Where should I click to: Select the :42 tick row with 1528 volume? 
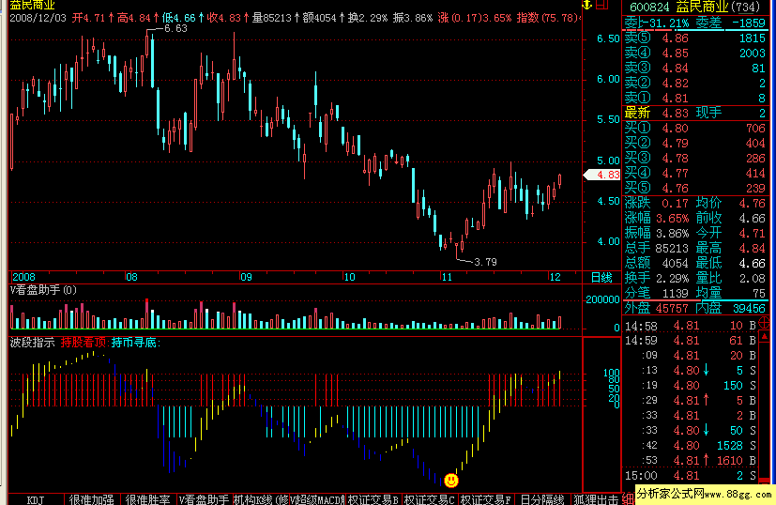click(x=690, y=446)
